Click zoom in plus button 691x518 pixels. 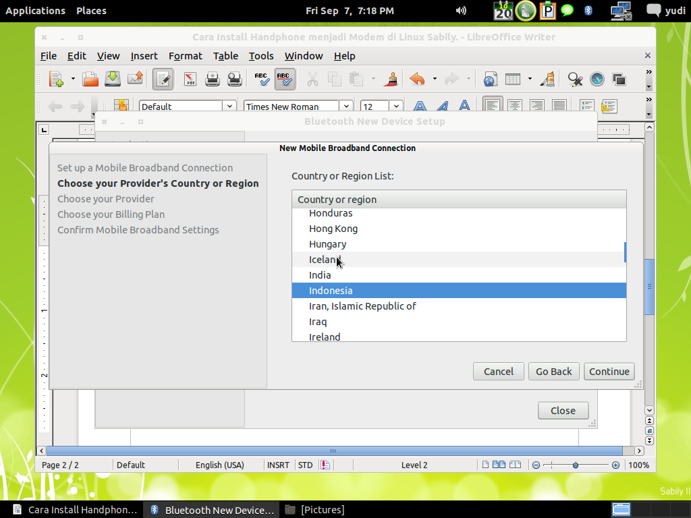point(615,465)
